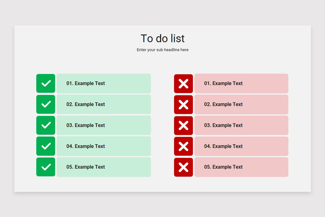The image size is (325, 217).
Task: Click the red cross icon for item 03
Action: [x=183, y=125]
